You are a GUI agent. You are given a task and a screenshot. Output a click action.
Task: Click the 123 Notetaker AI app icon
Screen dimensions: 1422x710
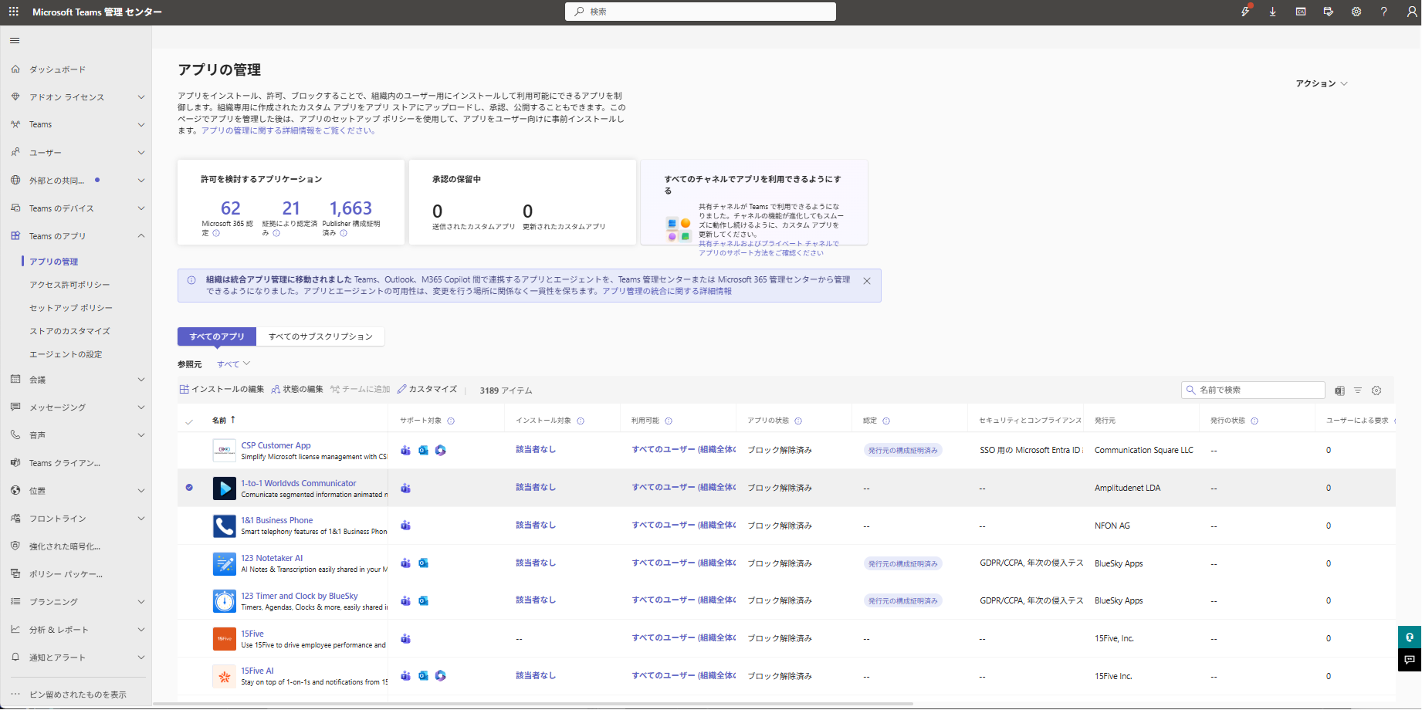tap(224, 563)
